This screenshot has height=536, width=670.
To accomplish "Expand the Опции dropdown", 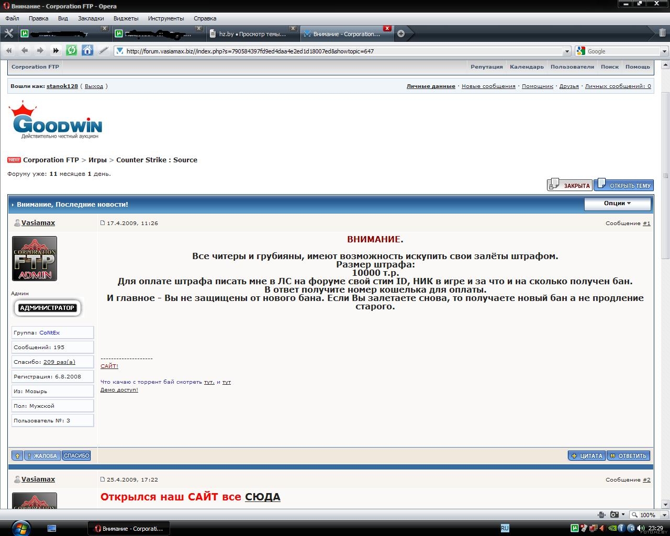I will click(617, 204).
